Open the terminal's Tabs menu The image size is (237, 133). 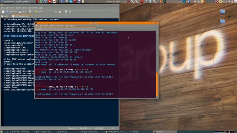click(67, 26)
